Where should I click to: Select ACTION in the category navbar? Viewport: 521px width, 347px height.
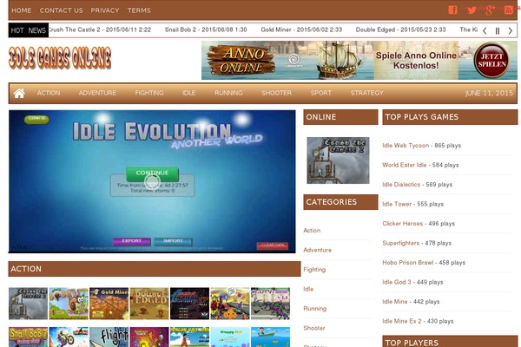tap(49, 93)
